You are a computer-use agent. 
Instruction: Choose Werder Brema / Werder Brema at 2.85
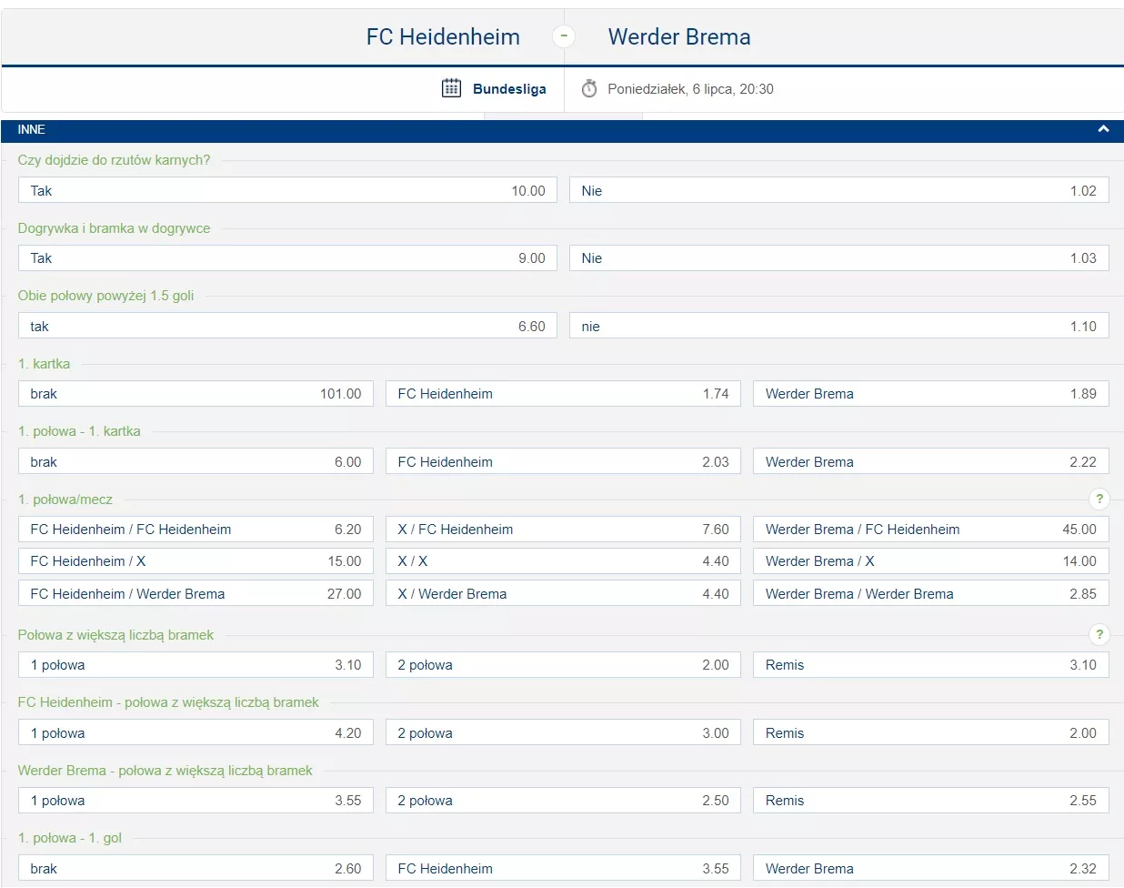[x=931, y=593]
